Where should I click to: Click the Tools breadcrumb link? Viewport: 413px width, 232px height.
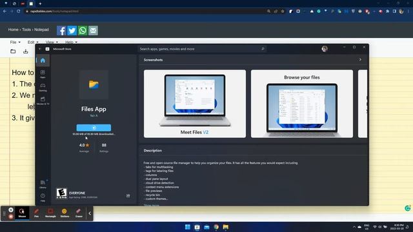pos(26,30)
